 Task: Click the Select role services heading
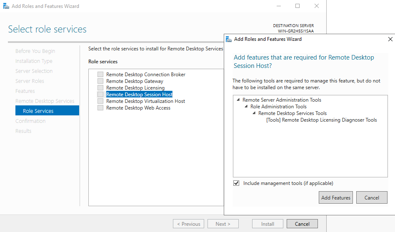[x=47, y=29]
